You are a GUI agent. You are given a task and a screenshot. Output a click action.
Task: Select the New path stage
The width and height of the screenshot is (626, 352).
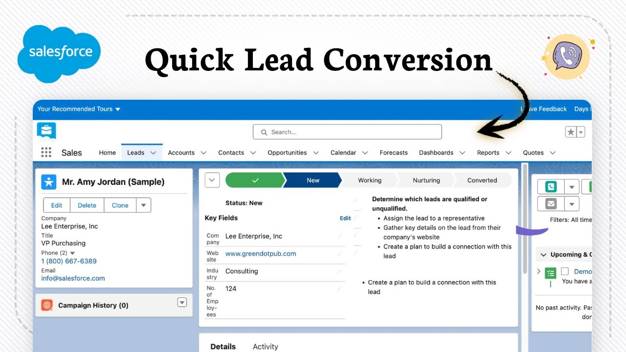click(x=313, y=180)
